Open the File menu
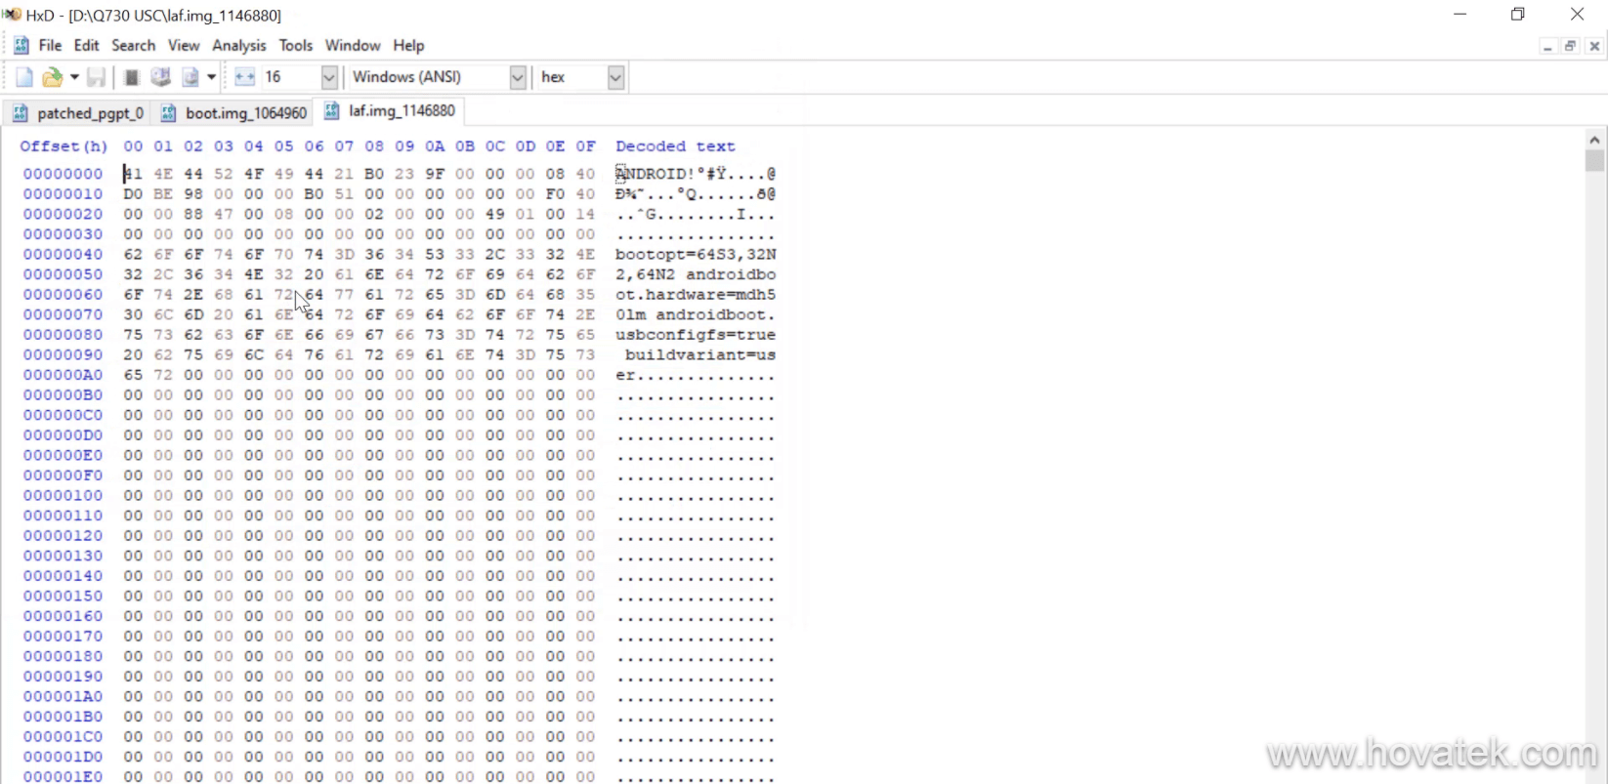The height and width of the screenshot is (784, 1608). (x=50, y=46)
